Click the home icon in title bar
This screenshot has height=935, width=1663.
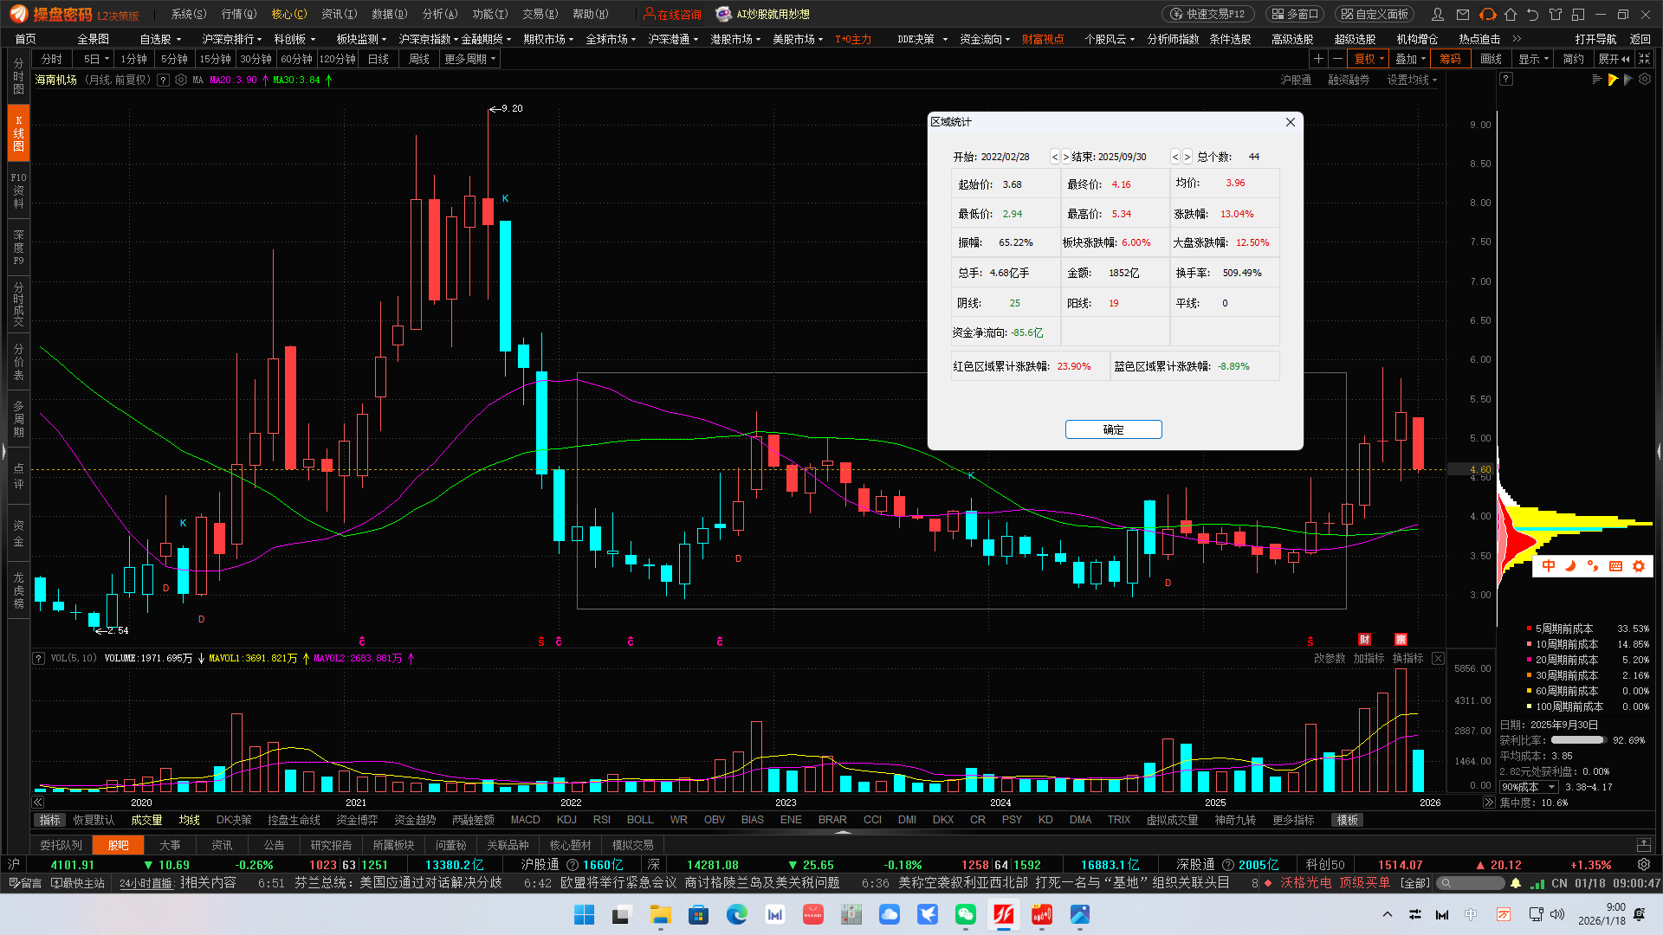(x=1511, y=15)
